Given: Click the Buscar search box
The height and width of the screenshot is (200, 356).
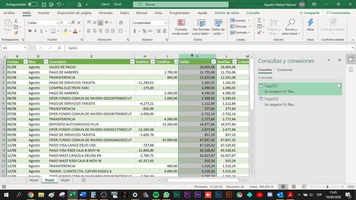Looking at the screenshot, I should pyautogui.click(x=180, y=4).
